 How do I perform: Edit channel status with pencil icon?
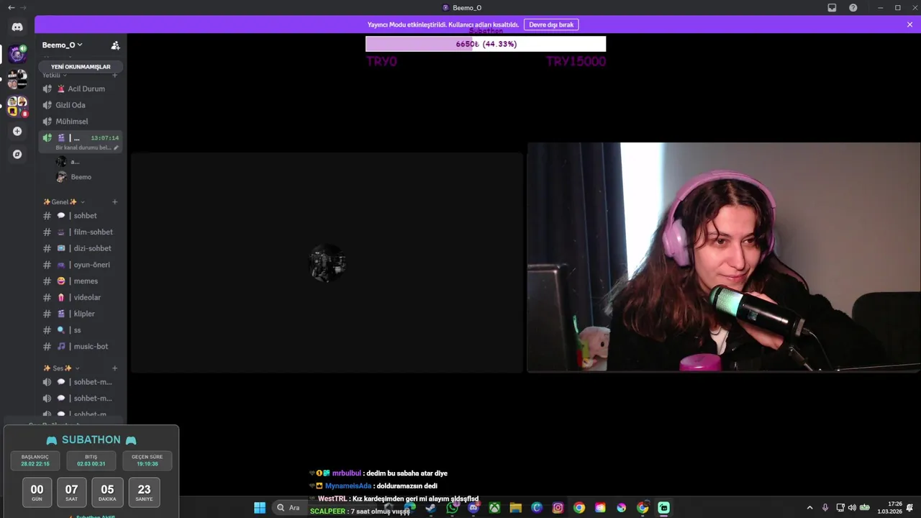click(116, 147)
